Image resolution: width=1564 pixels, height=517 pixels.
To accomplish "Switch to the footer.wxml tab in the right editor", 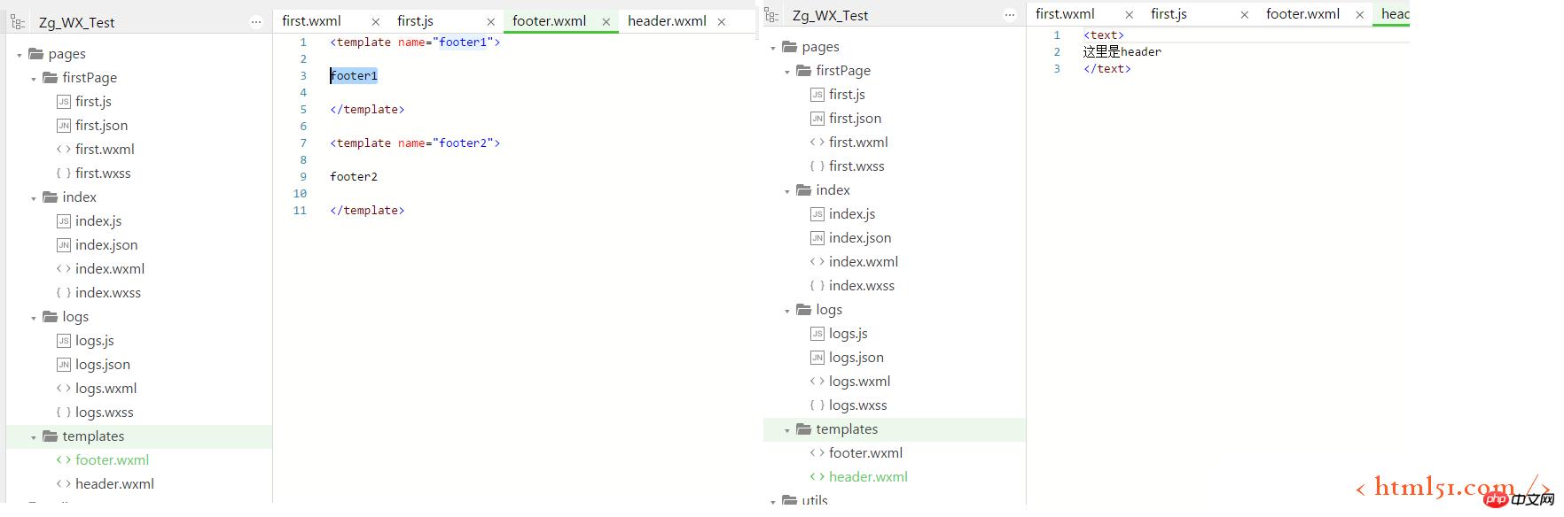I will [x=1302, y=14].
